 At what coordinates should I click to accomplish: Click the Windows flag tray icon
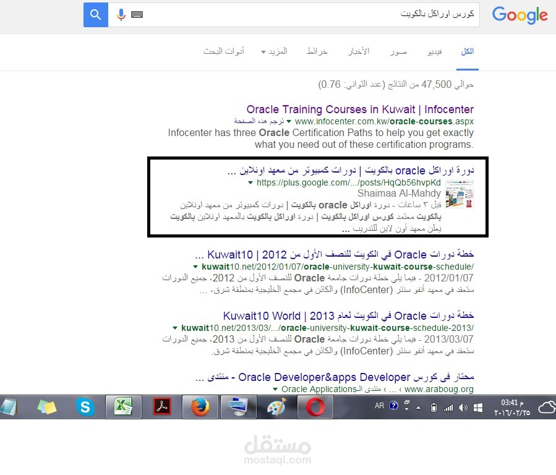(x=478, y=408)
